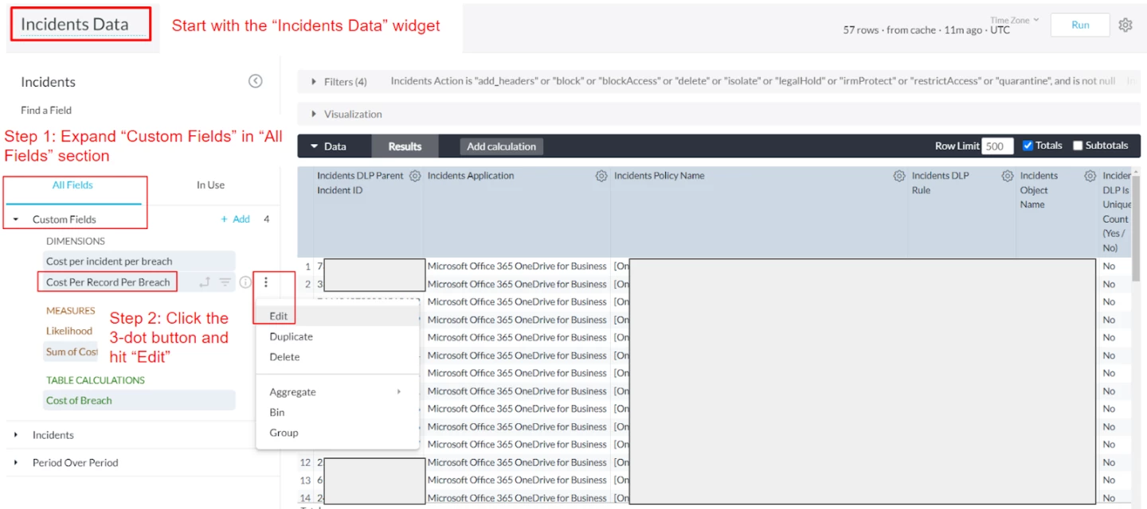
Task: Open gear menu for Incidents Object Name column
Action: [x=1090, y=176]
